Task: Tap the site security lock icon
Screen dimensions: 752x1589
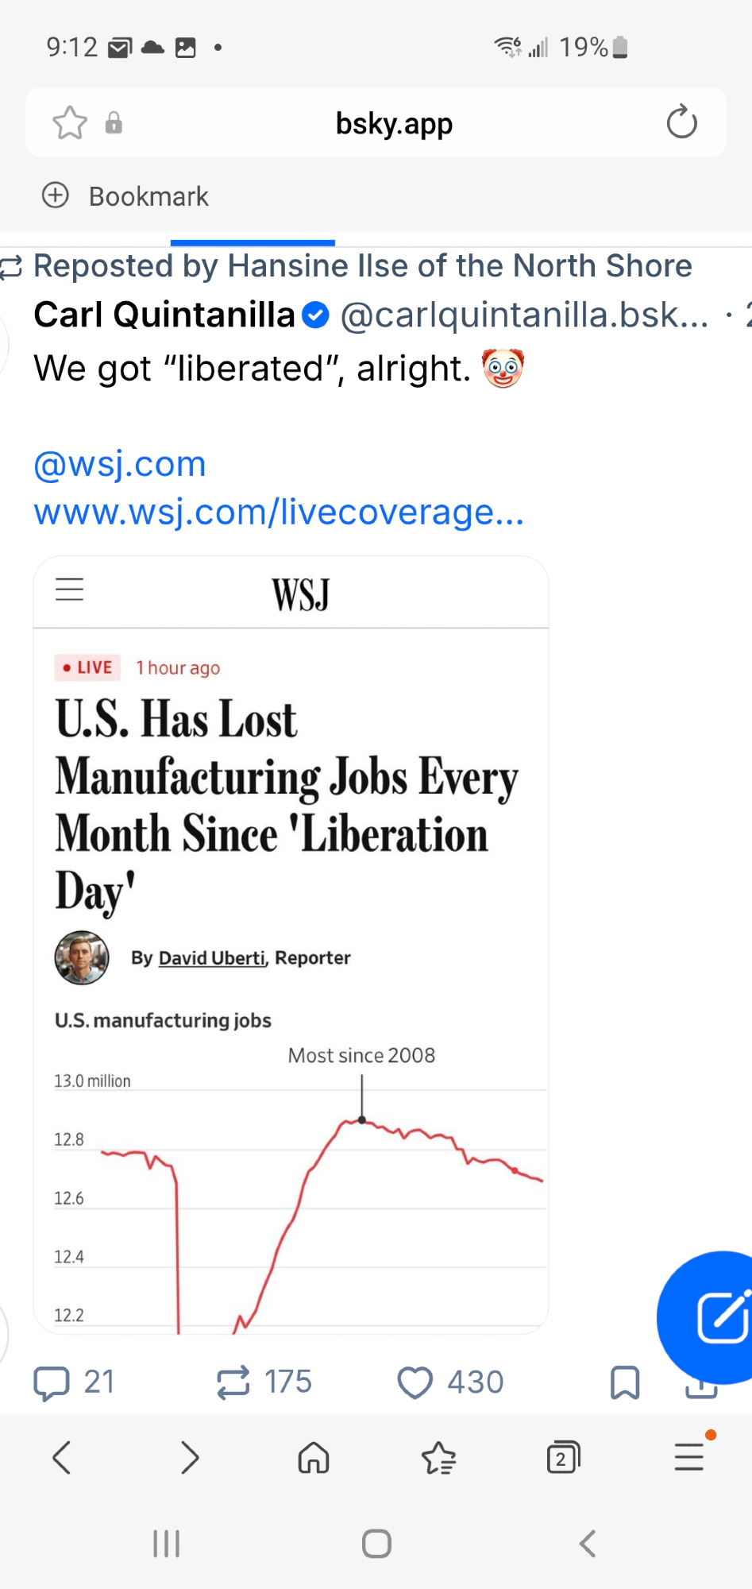Action: [x=114, y=123]
